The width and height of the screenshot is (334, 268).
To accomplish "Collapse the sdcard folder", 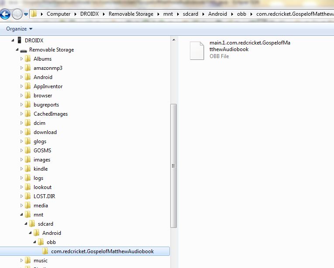I will tap(26, 223).
